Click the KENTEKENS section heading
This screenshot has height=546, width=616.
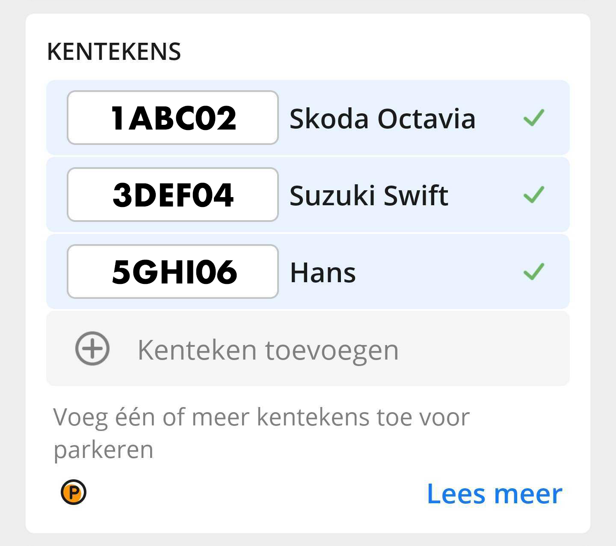coord(114,52)
